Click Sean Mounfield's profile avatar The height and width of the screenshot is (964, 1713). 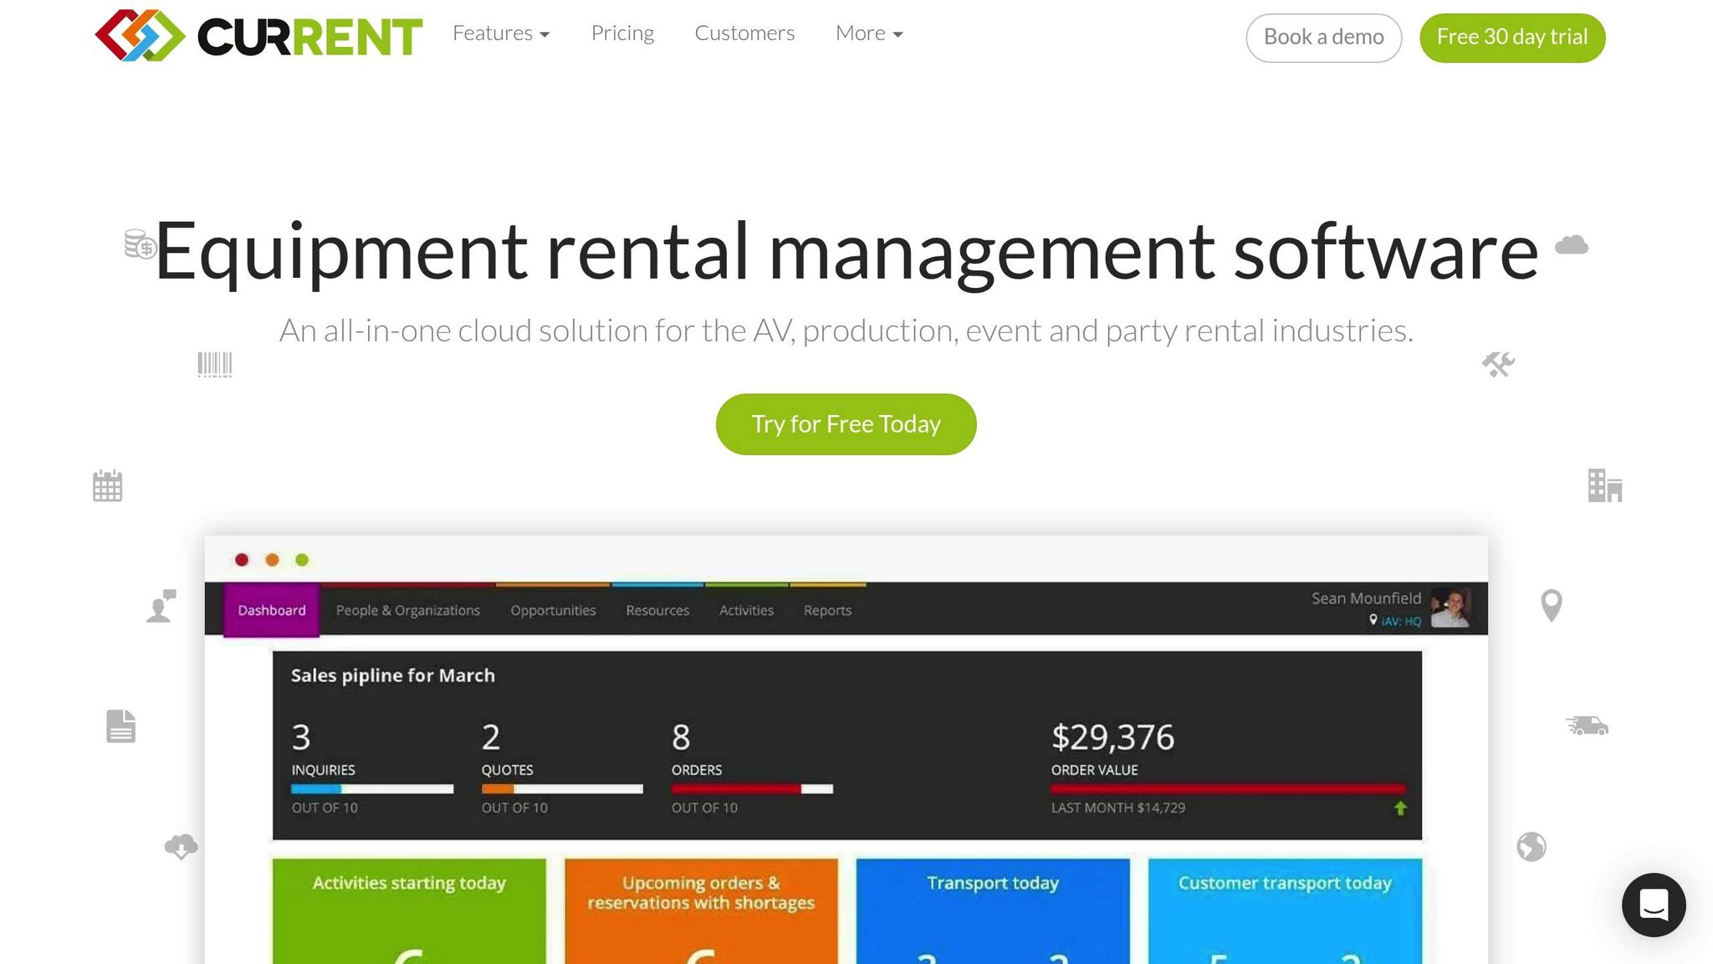[x=1450, y=608]
